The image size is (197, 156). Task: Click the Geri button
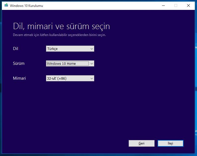tap(141, 143)
